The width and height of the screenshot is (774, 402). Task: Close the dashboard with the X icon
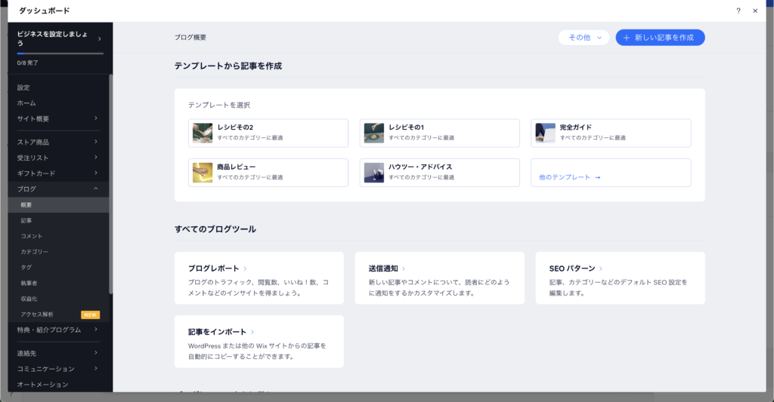(755, 11)
